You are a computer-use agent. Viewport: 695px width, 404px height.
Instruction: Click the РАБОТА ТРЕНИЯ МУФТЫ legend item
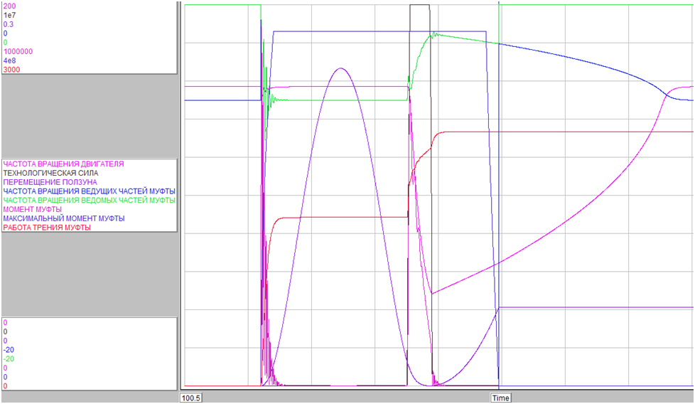click(x=47, y=228)
